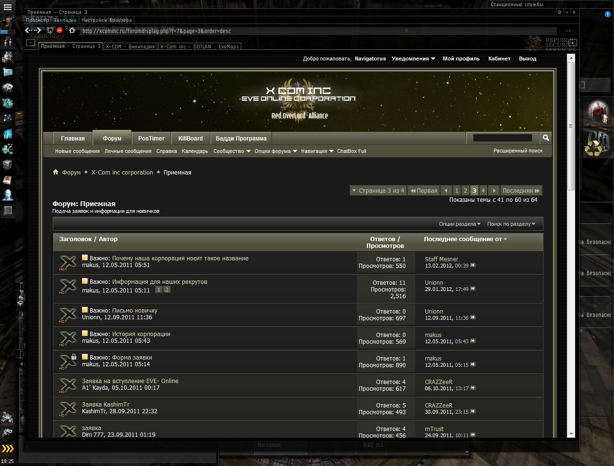Open the envelope mail icon in Neocom
The image size is (614, 466).
pos(8,72)
